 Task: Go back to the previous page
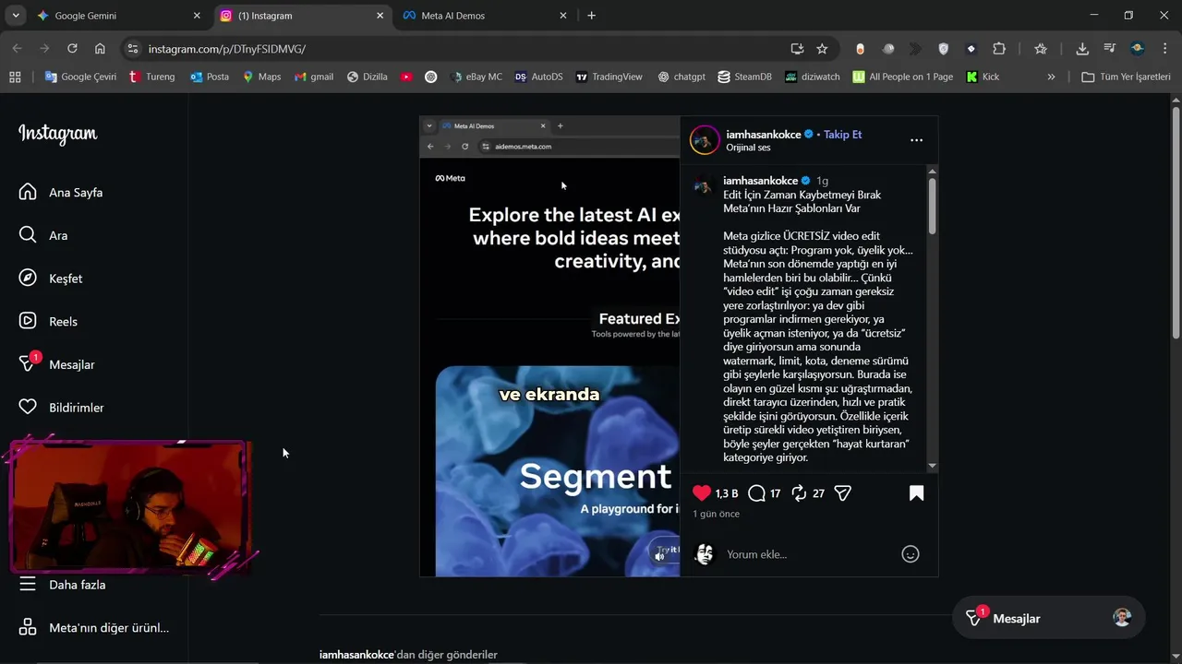[17, 49]
